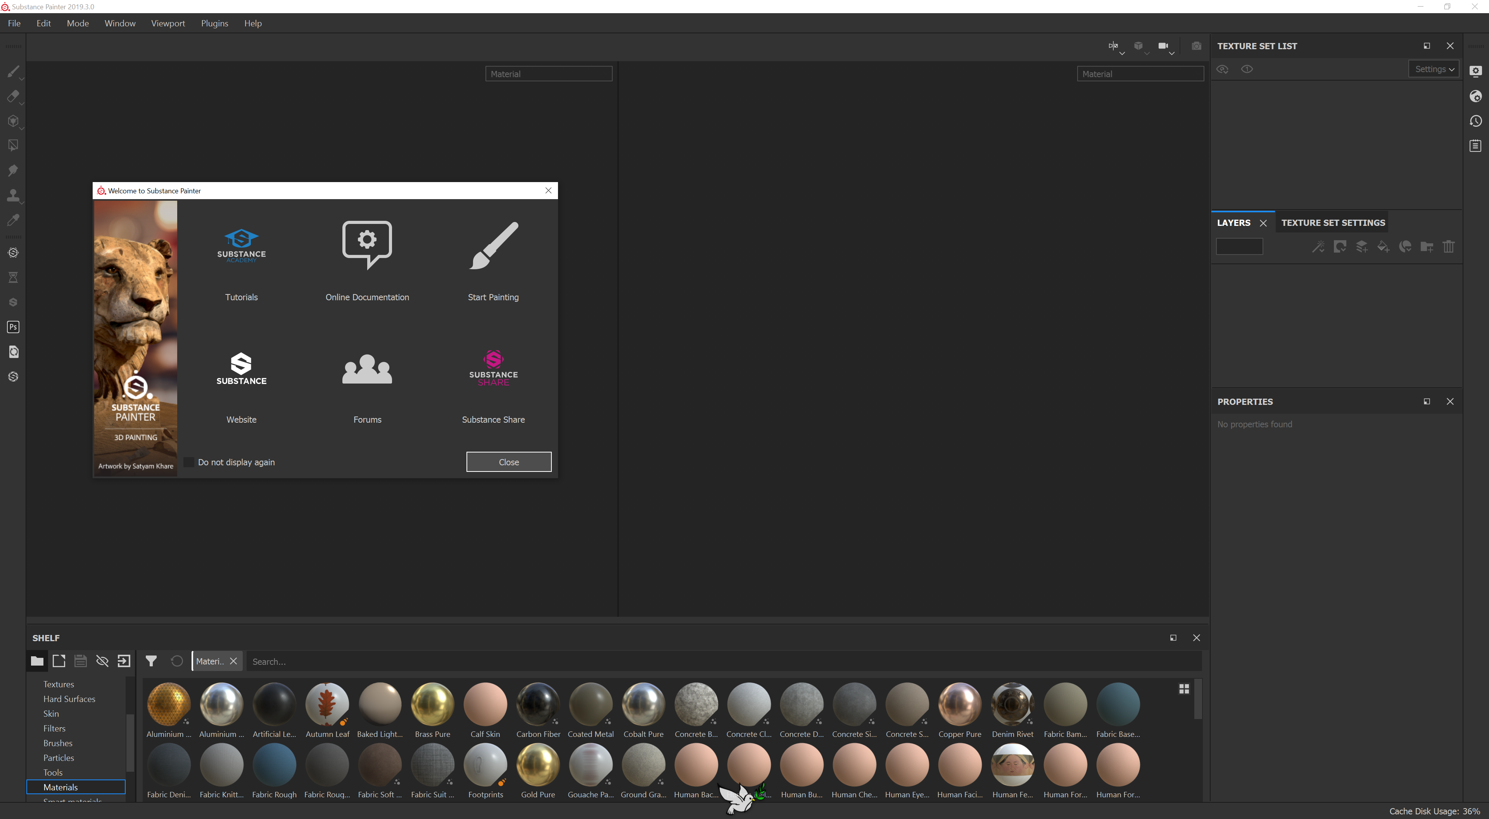
Task: Switch to the Texture Set Settings tab
Action: point(1333,222)
